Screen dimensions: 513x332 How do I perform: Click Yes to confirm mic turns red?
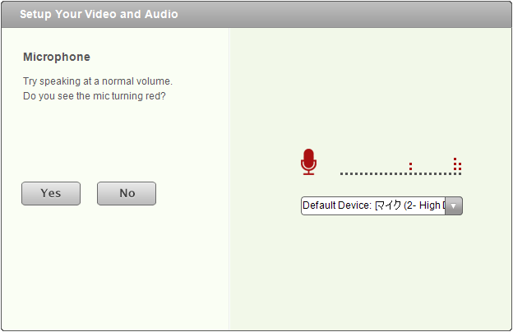pyautogui.click(x=51, y=193)
